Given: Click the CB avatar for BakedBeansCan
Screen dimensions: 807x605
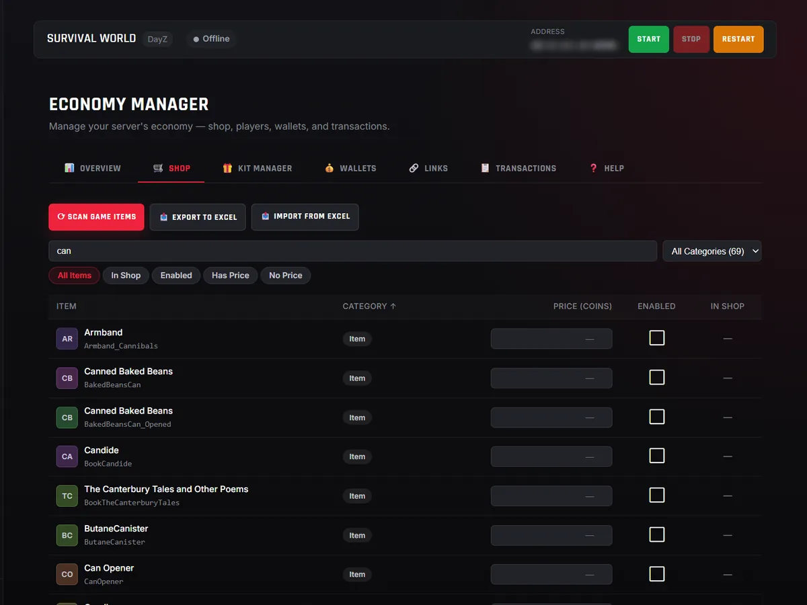Looking at the screenshot, I should pos(67,378).
